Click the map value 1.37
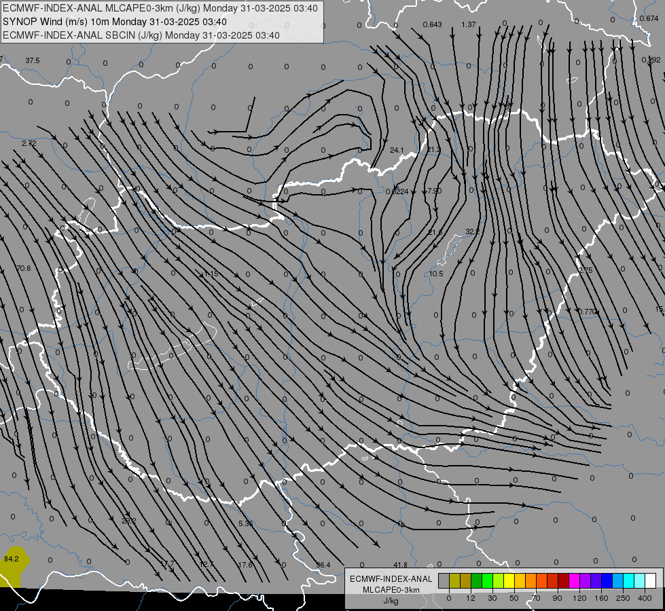The height and width of the screenshot is (611, 665). click(x=469, y=24)
